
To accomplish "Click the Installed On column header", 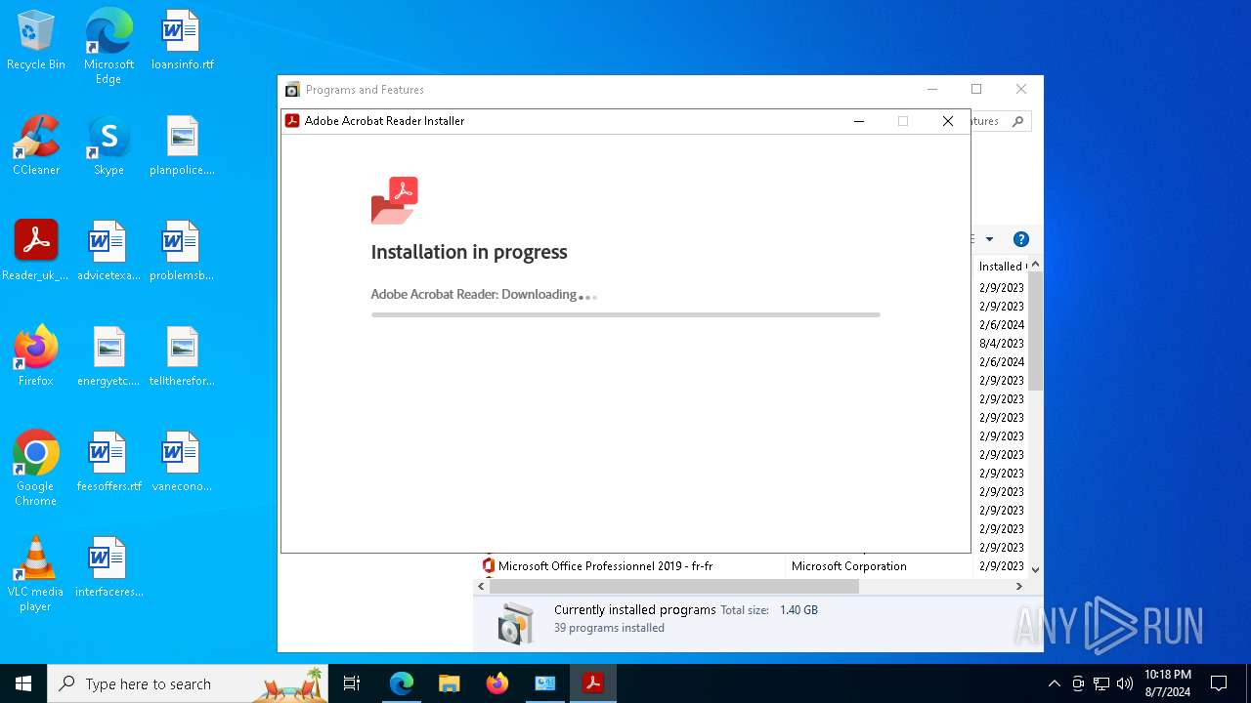I will point(1001,266).
